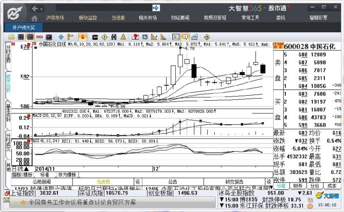Switch to the 龙虎榜 panel tab
This screenshot has width=344, height=212.
103,182
